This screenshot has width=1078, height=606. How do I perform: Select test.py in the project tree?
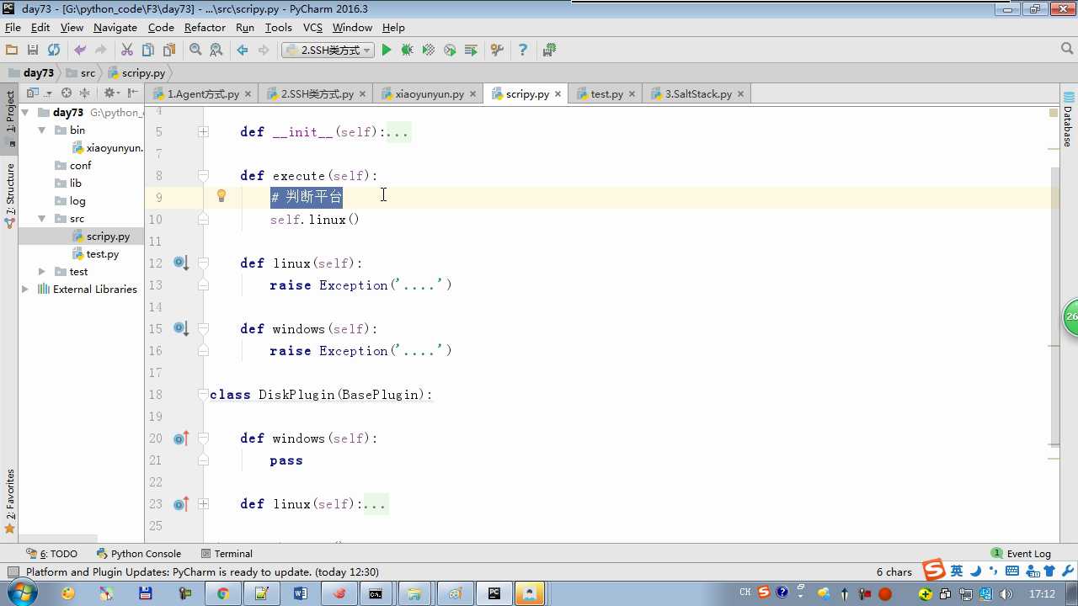(x=95, y=254)
